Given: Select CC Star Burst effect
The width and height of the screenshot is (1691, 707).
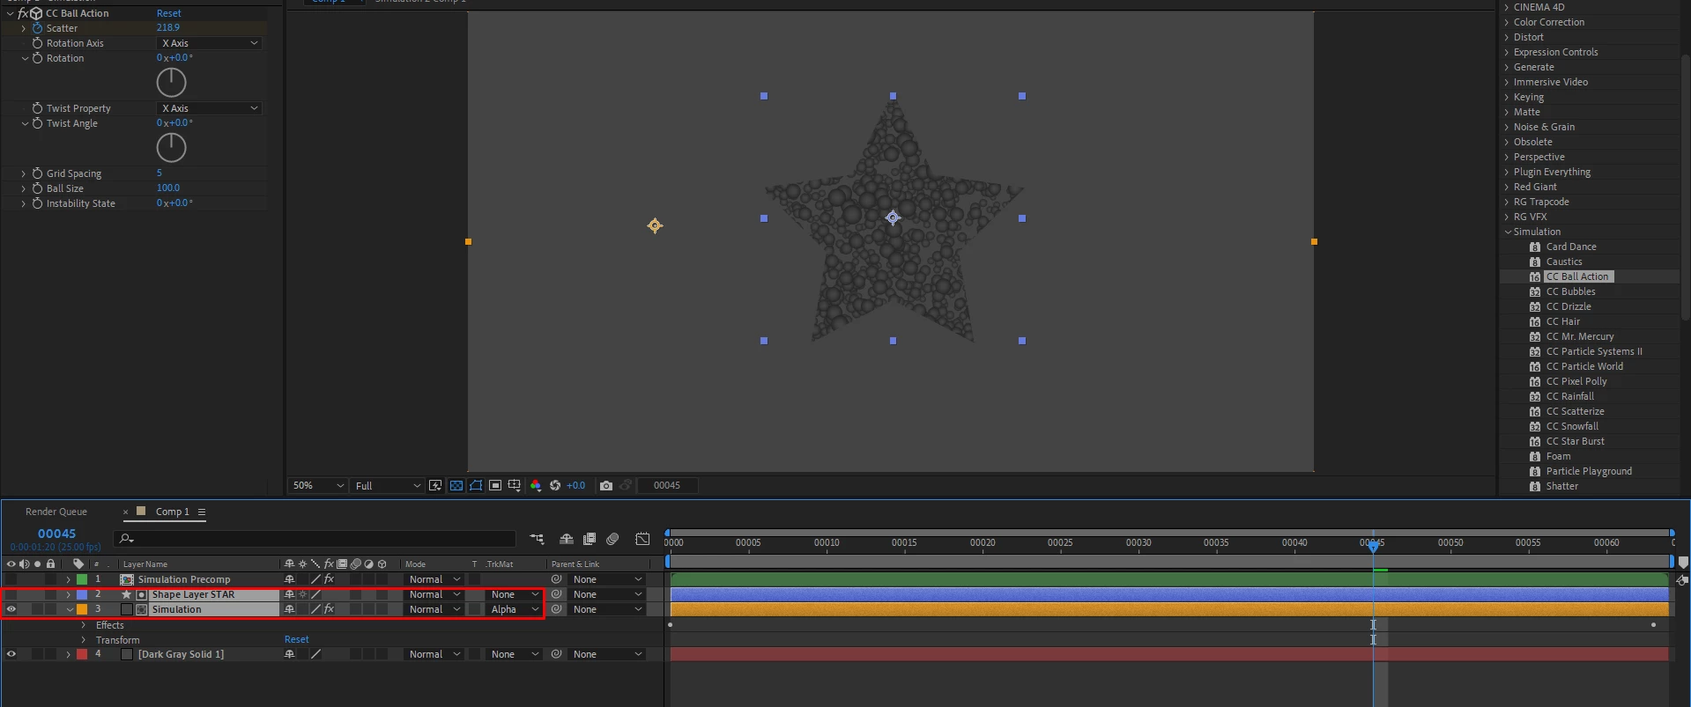Looking at the screenshot, I should (1575, 441).
